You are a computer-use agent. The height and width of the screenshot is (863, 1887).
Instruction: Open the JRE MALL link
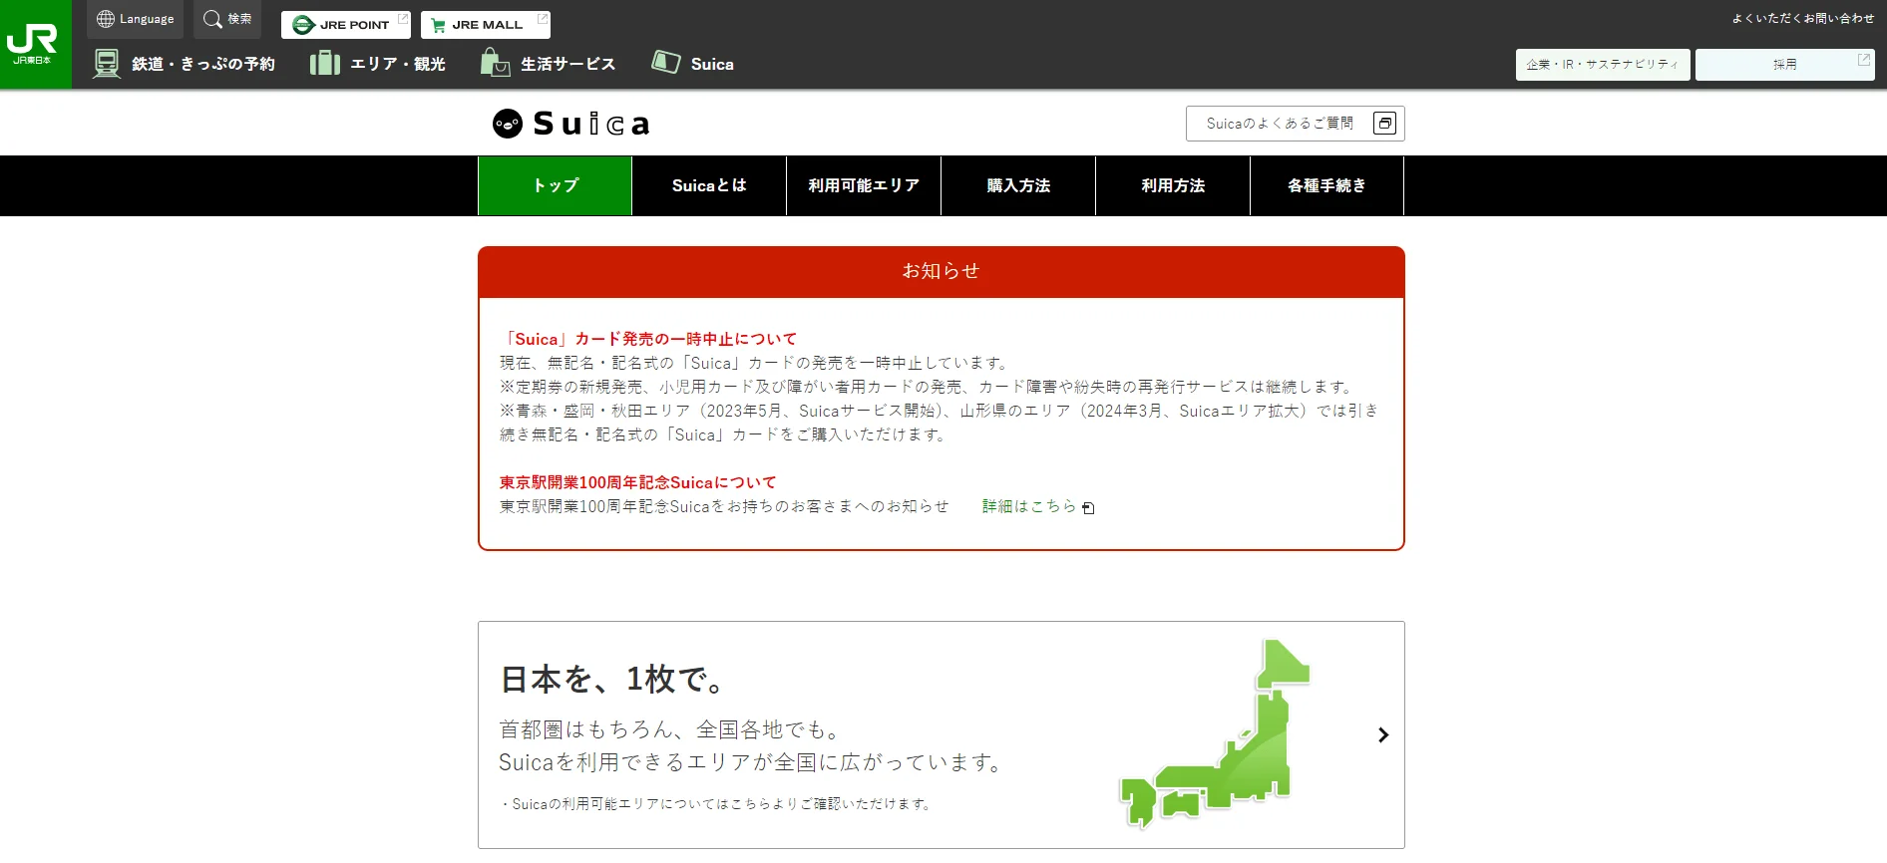[x=486, y=25]
